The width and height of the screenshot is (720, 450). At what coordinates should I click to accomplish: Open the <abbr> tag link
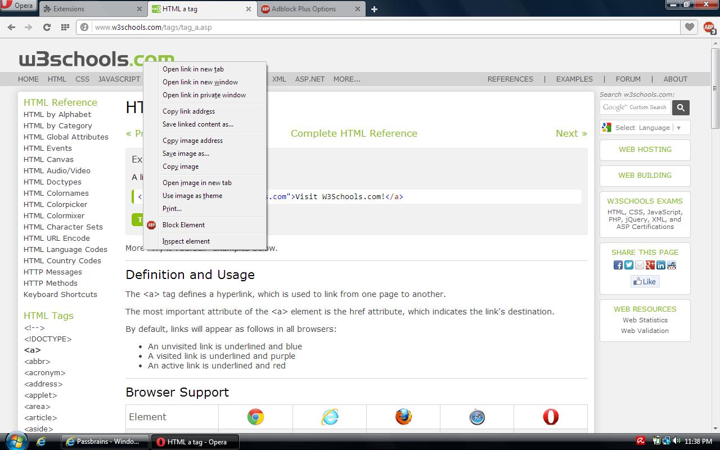tap(37, 361)
